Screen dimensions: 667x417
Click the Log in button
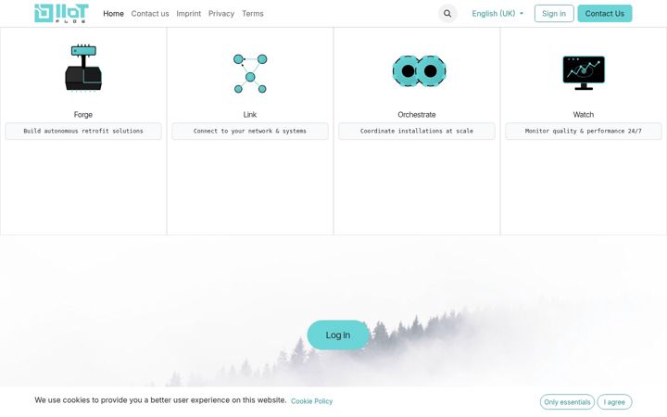point(338,335)
